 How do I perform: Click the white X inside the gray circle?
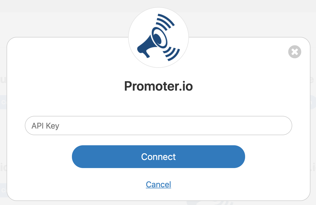(295, 52)
